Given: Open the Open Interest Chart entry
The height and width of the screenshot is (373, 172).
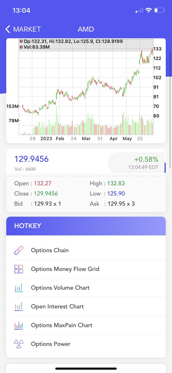Looking at the screenshot, I should [x=86, y=306].
